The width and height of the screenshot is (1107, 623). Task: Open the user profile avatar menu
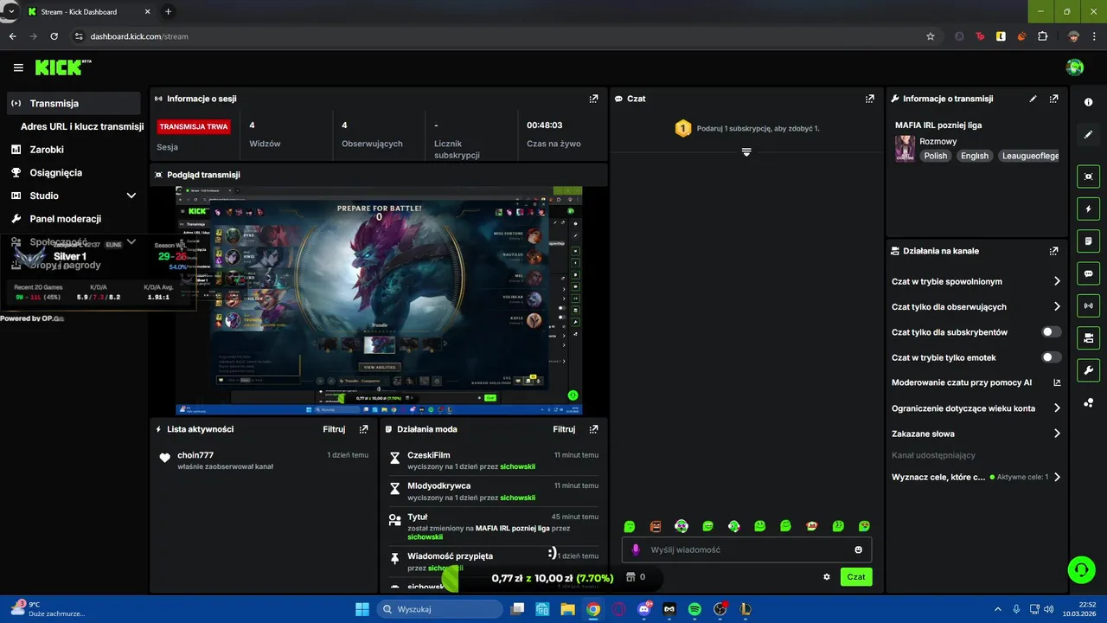pyautogui.click(x=1075, y=67)
